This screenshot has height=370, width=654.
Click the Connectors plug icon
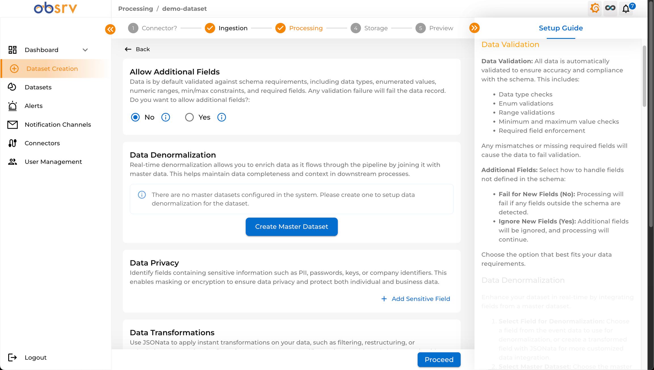click(x=12, y=143)
